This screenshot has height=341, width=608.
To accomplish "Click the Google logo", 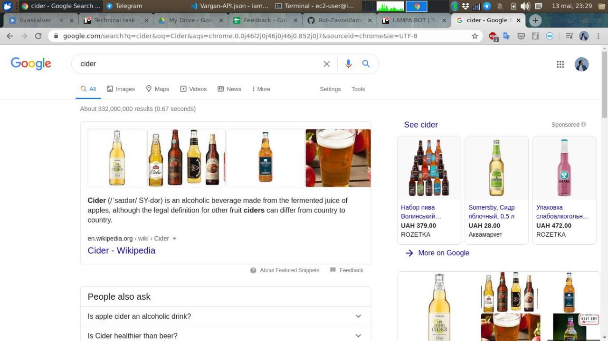I will coord(31,64).
